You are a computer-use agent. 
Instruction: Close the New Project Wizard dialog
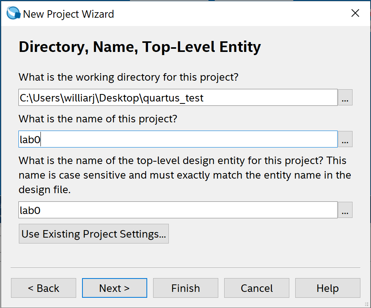click(x=355, y=13)
